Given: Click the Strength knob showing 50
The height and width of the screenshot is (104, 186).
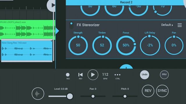Looking at the screenshot, I should [x=78, y=45].
